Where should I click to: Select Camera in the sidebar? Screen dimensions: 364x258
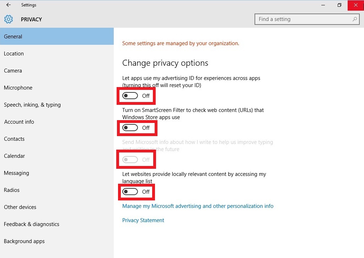(x=13, y=71)
